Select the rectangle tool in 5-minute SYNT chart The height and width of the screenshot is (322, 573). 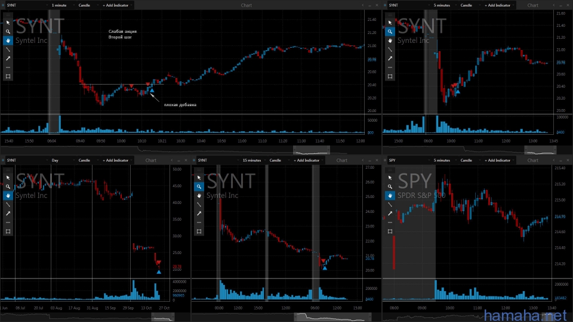click(390, 76)
